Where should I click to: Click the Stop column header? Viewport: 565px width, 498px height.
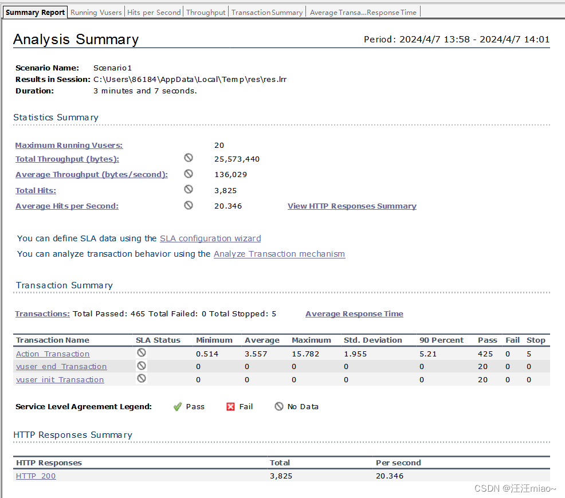click(536, 340)
